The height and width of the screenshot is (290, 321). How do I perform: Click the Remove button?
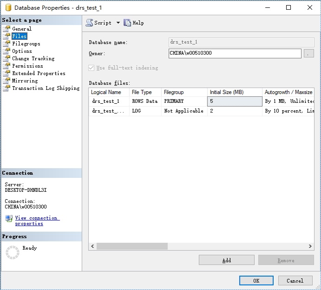point(286,260)
